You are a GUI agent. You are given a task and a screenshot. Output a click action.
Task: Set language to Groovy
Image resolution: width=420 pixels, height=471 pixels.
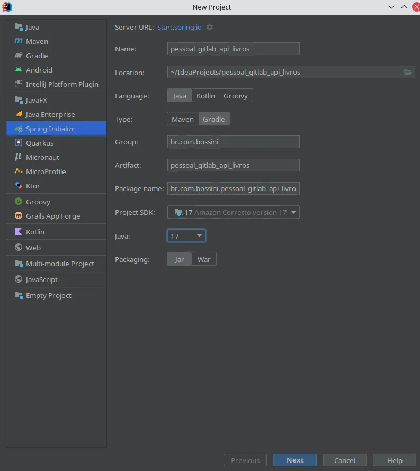(x=236, y=96)
